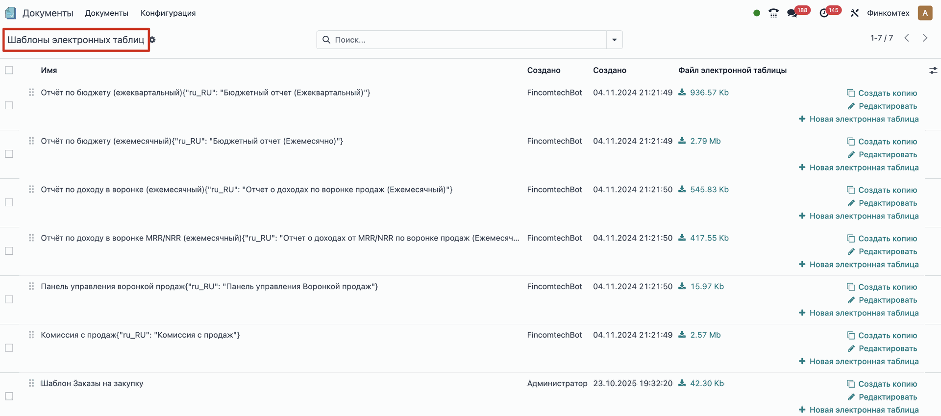
Task: Open the Финкомтех company switcher
Action: pyautogui.click(x=888, y=13)
